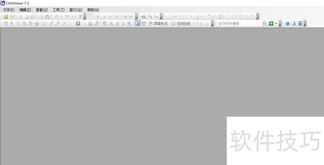
Task: Click the Save floppy disk icon
Action: (x=12, y=17)
